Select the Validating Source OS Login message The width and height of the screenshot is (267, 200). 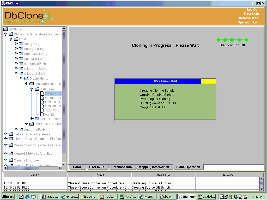pyautogui.click(x=151, y=183)
